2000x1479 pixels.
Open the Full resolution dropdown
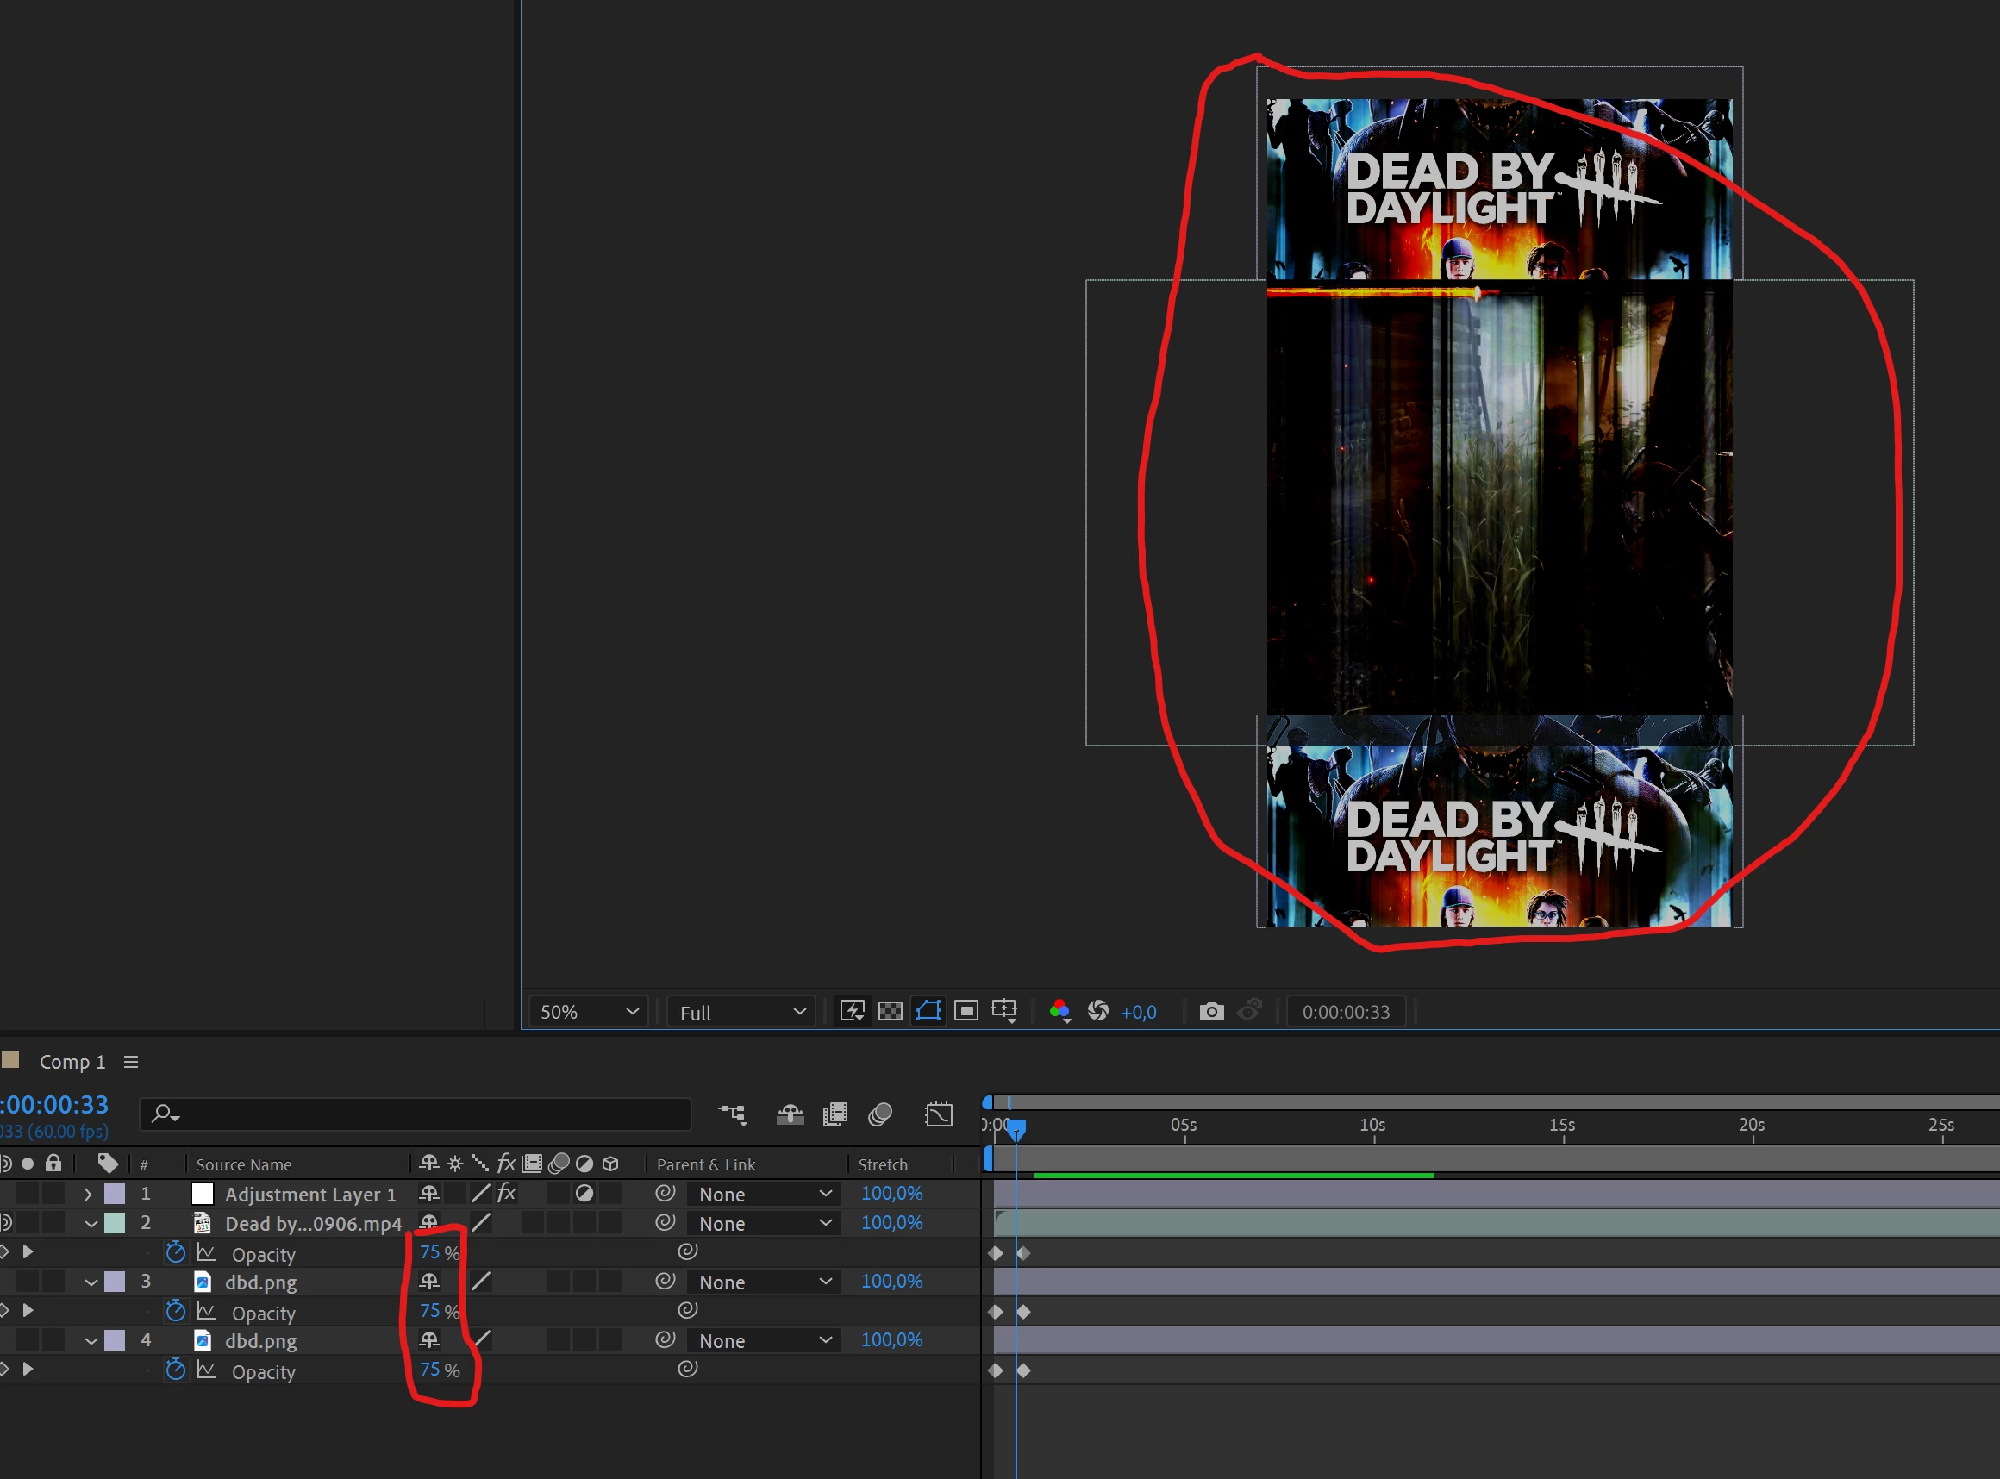pyautogui.click(x=741, y=1013)
